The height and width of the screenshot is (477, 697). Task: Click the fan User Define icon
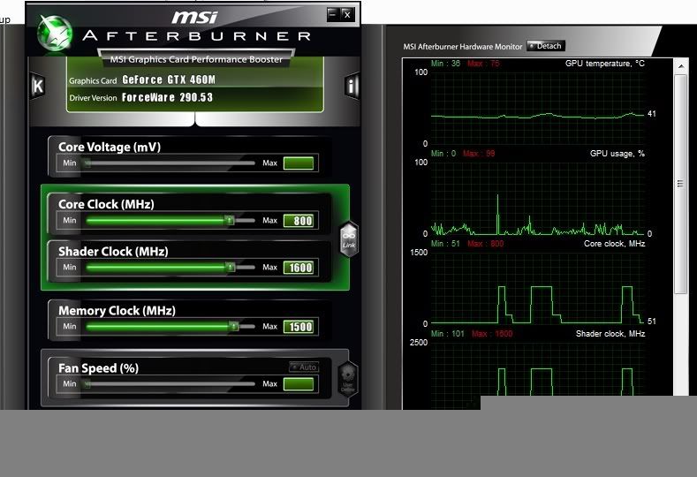click(347, 379)
